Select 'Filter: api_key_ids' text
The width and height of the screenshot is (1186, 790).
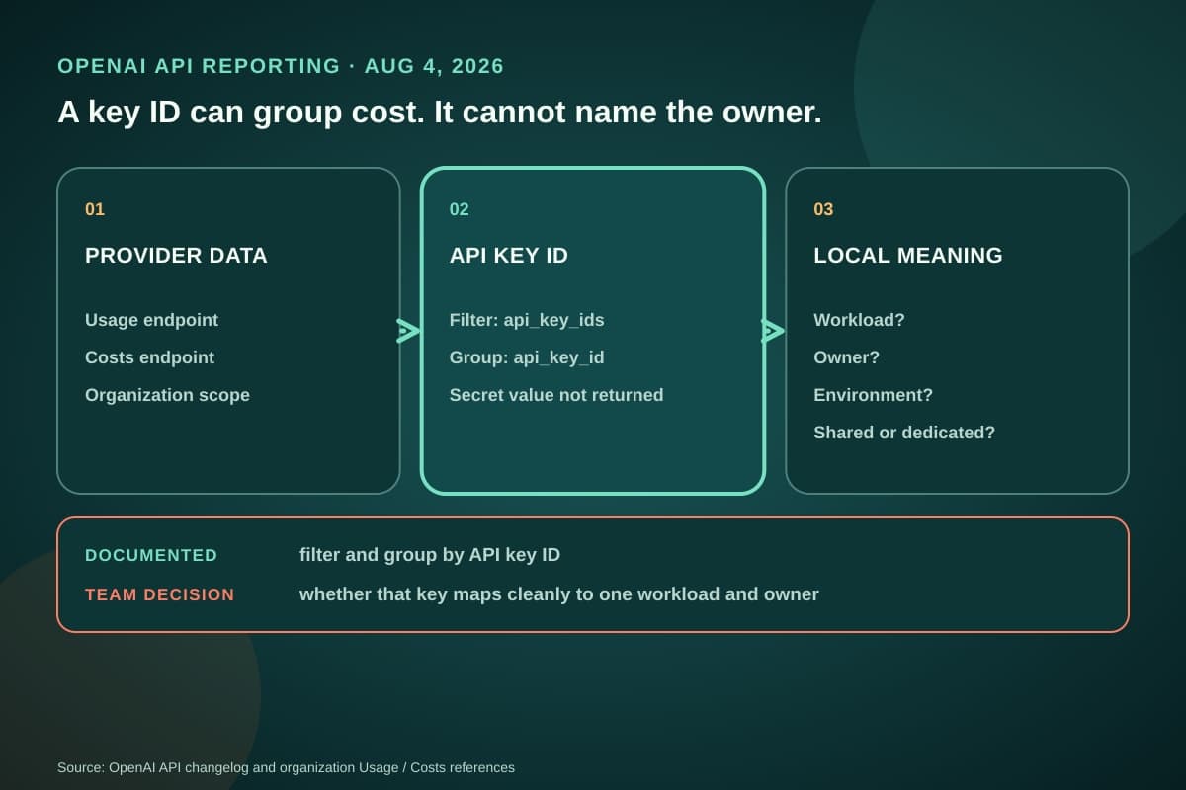[x=527, y=320]
